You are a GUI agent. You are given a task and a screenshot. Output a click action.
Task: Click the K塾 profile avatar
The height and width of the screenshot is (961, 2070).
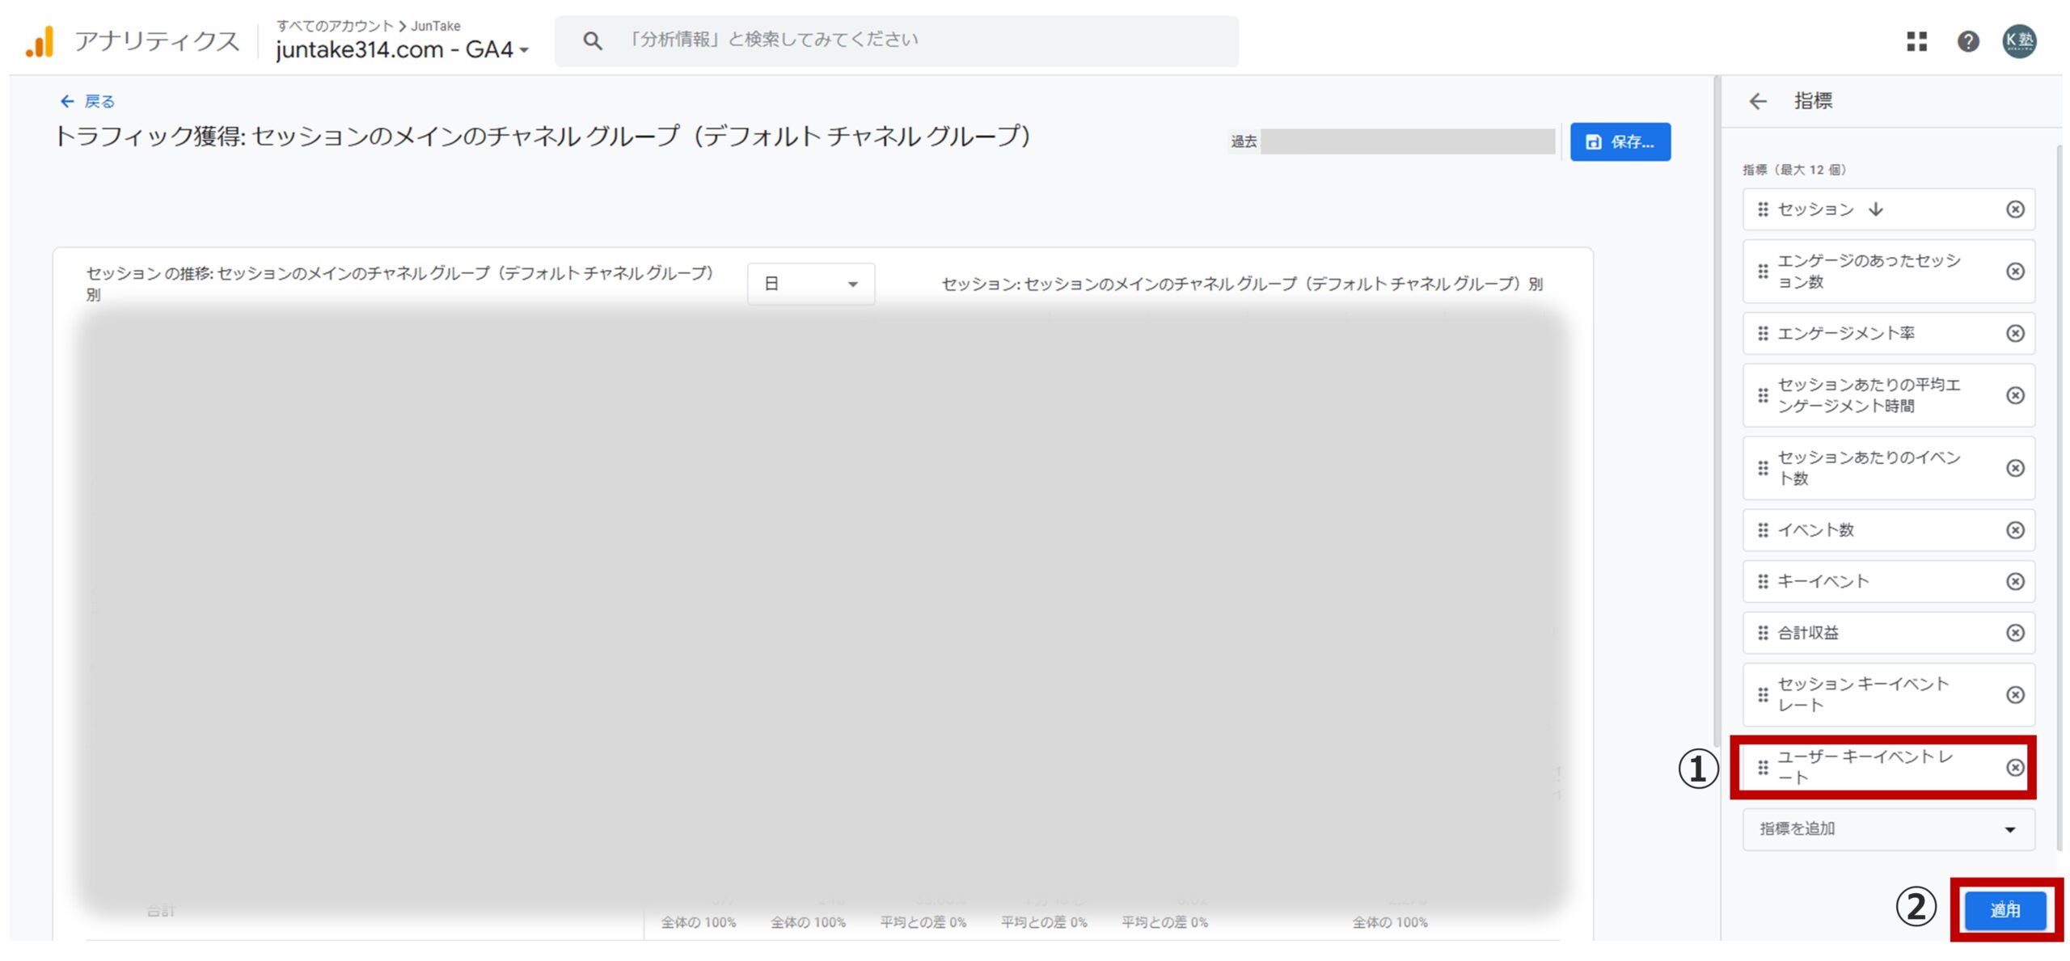2021,41
